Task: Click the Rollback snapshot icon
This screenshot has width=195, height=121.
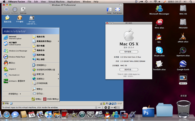Action: [x=15, y=9]
